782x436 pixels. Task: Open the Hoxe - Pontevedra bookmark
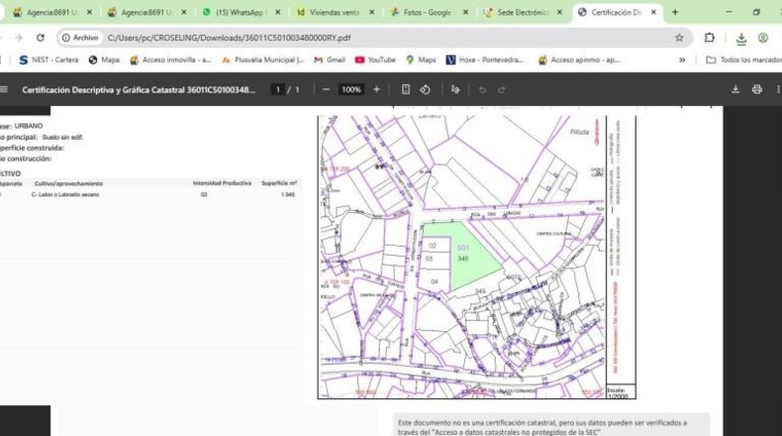(x=485, y=59)
